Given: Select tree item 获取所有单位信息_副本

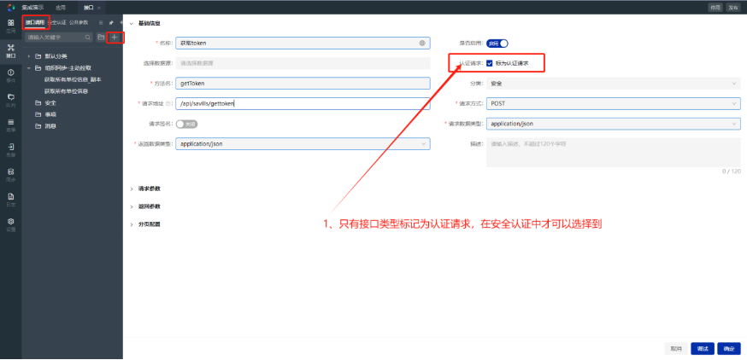Looking at the screenshot, I should (x=73, y=79).
